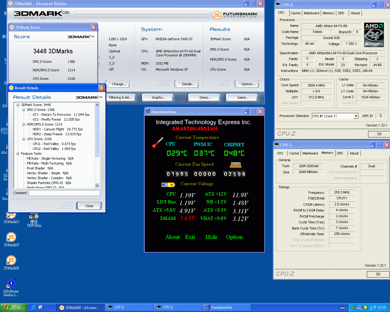
Task: Click the 3DMark Score dialog title icon
Action: [12, 27]
